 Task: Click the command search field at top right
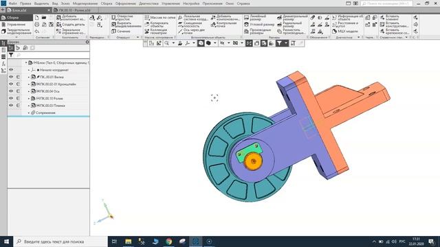pos(386,3)
